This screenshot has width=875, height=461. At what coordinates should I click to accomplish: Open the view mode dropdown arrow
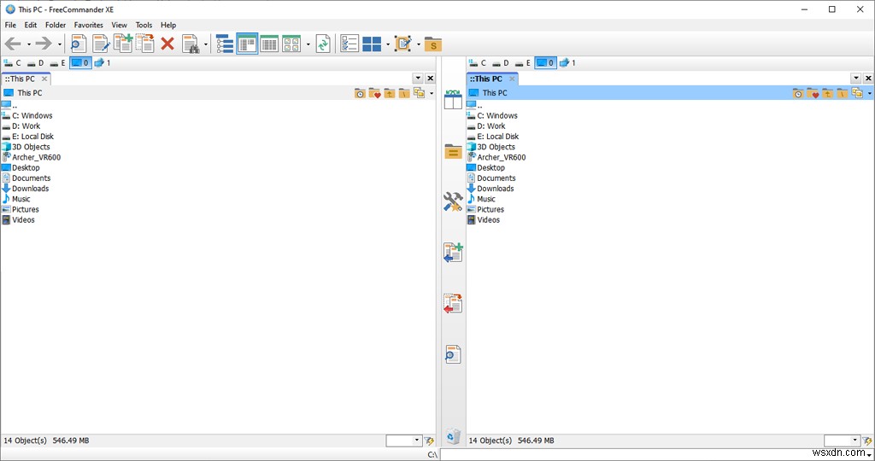click(308, 44)
